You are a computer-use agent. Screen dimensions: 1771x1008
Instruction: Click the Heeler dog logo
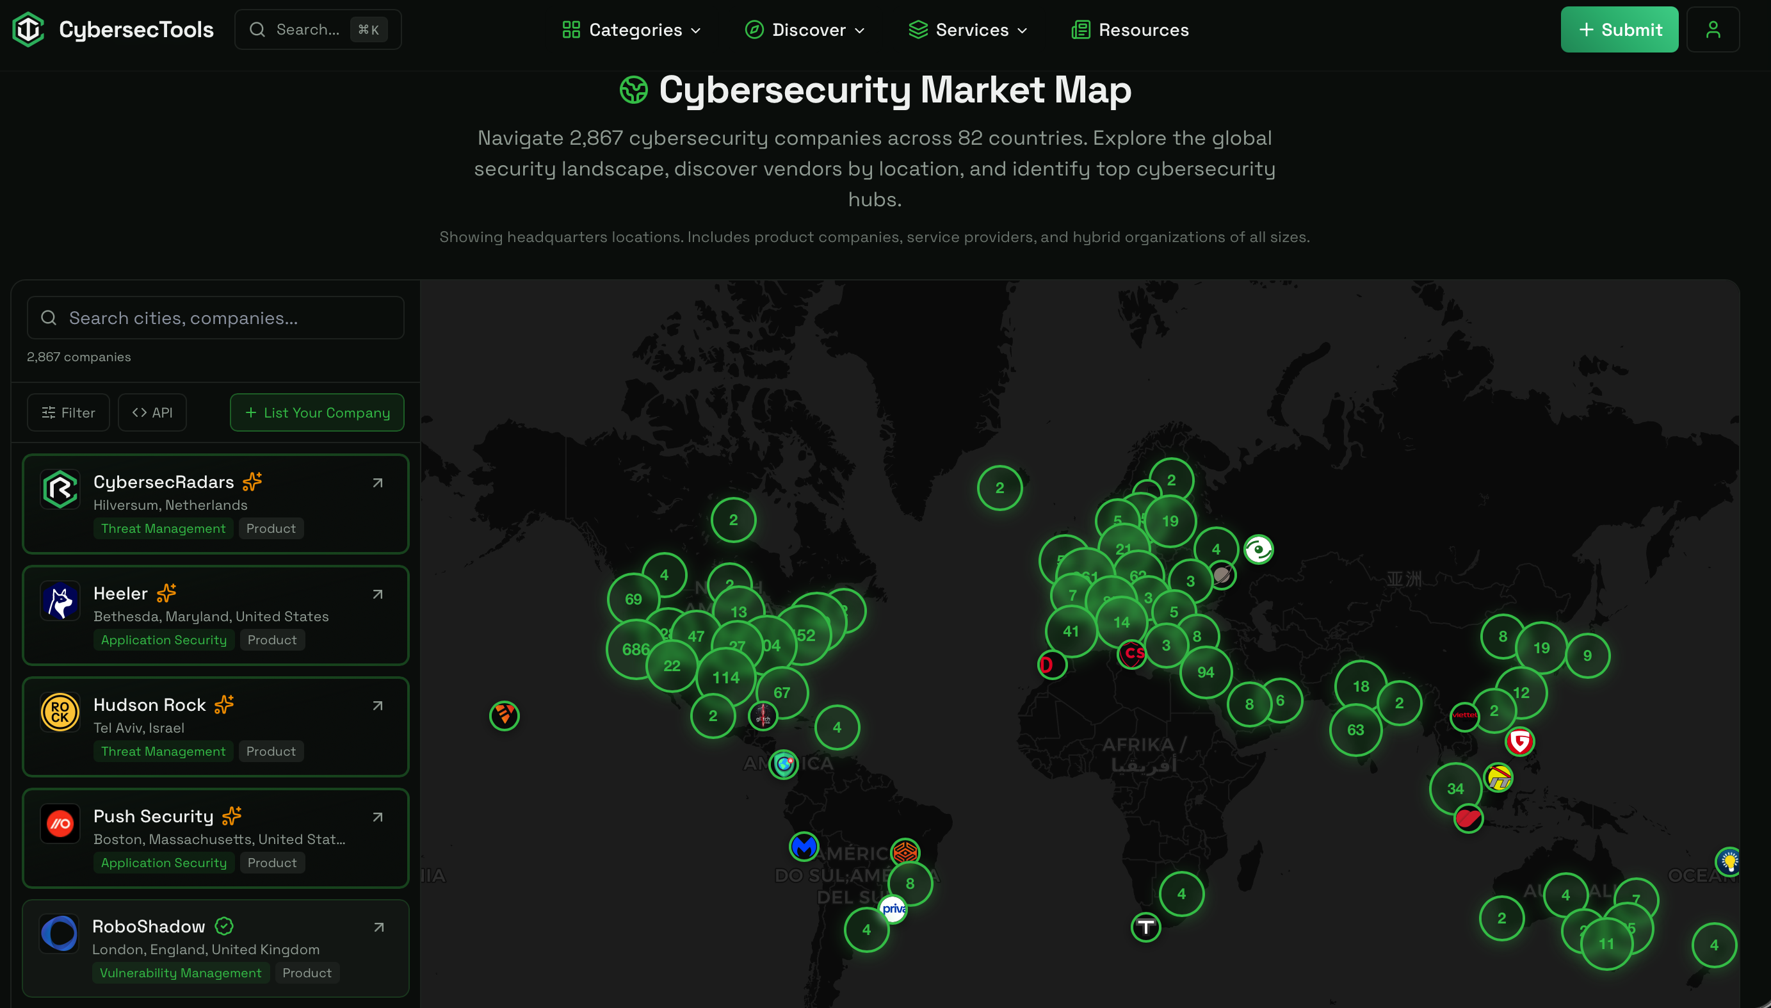(60, 601)
